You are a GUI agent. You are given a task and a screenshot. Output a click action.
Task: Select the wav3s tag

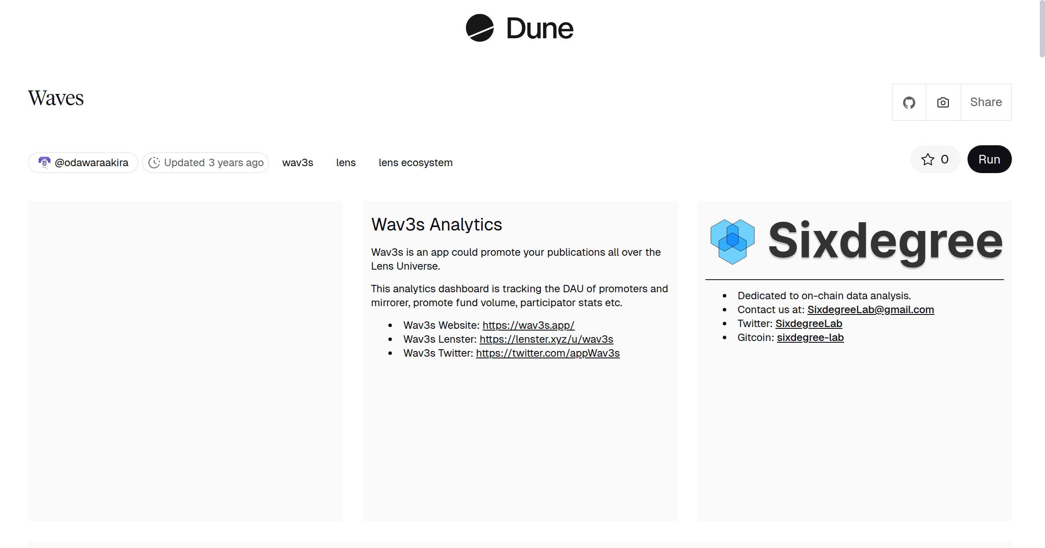tap(297, 163)
